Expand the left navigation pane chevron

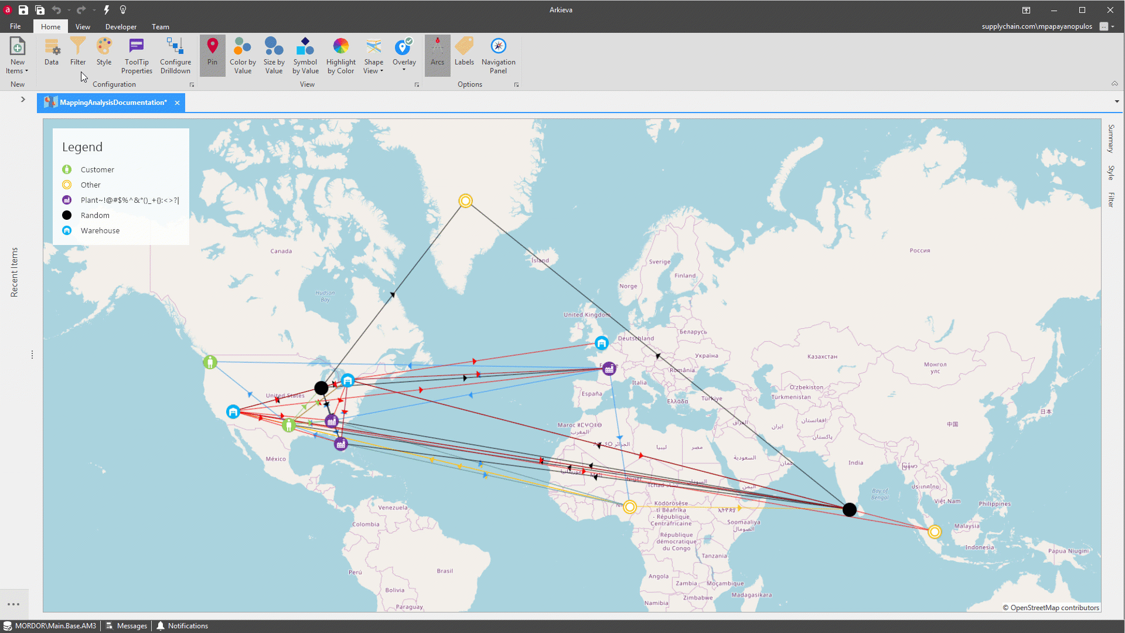(x=23, y=99)
